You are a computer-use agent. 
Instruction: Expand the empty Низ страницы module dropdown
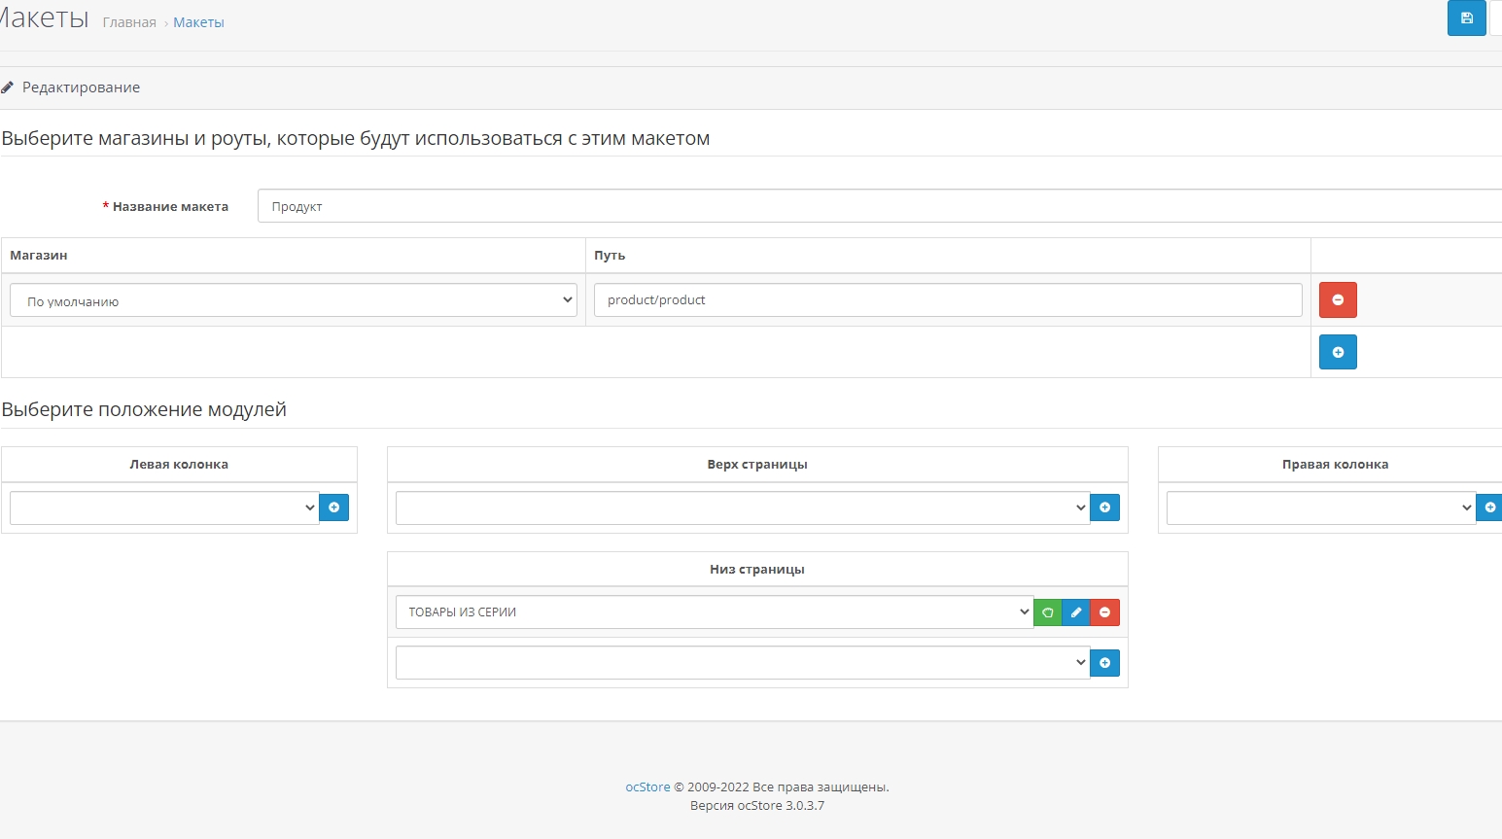(742, 663)
